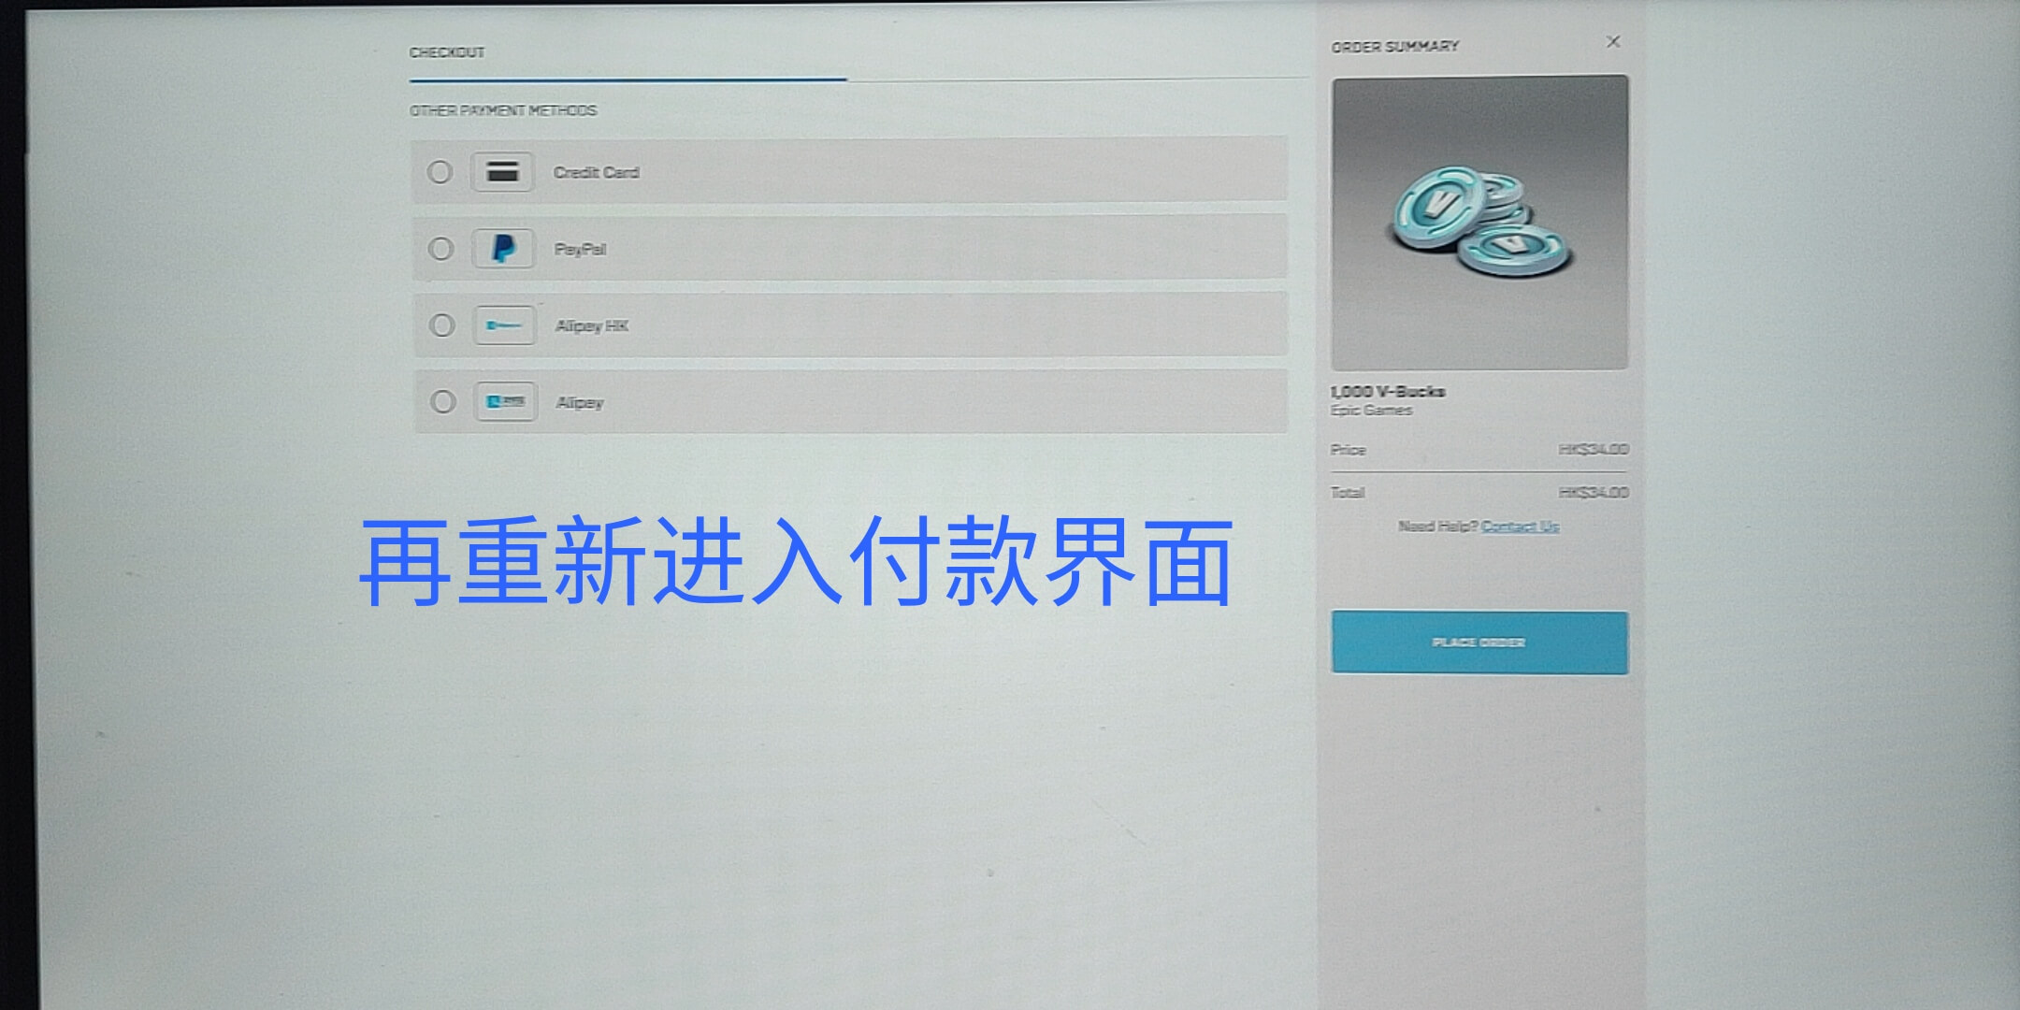Click the Alipay HK logo icon

[x=504, y=325]
